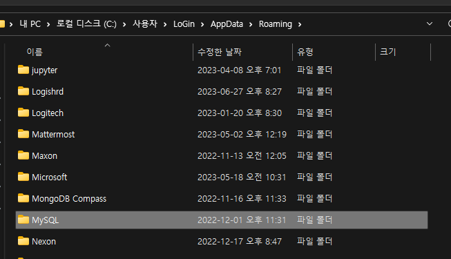This screenshot has width=451, height=259.
Task: Click the Microsoft folder name
Action: click(50, 178)
